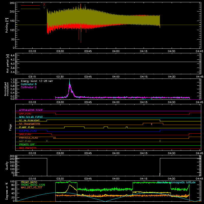Click the 03:15 tick label under Pointing plot
The width and height of the screenshot is (204, 204).
[x=32, y=51]
